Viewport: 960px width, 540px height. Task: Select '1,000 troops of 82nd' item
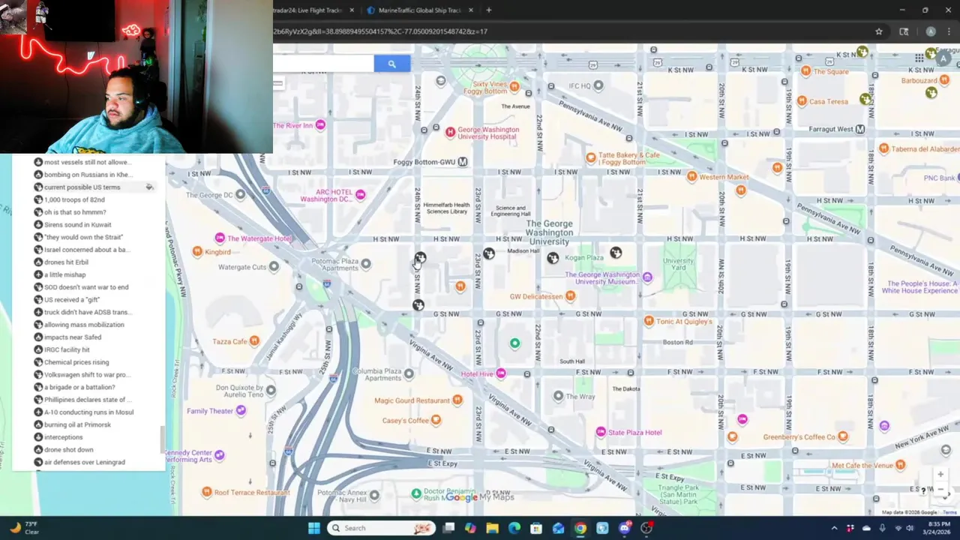(x=74, y=200)
